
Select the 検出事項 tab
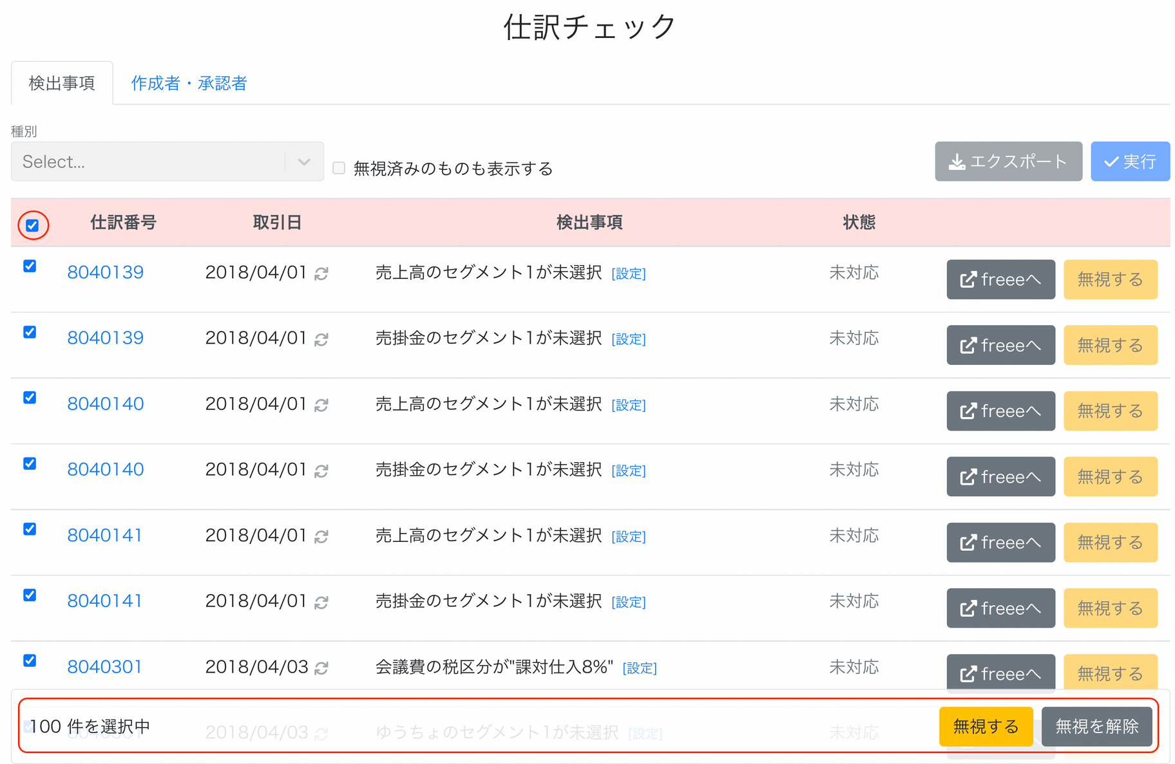[x=62, y=83]
